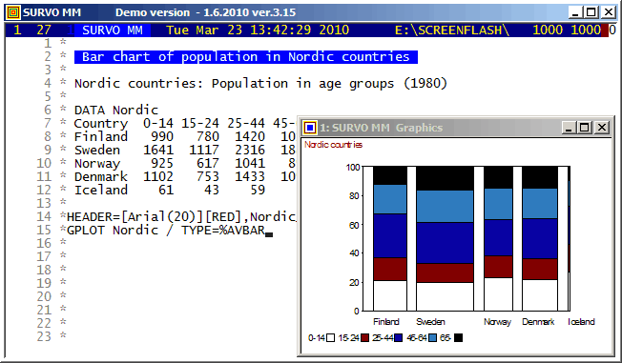Click the '25-44' column header in data table
The height and width of the screenshot is (363, 622).
[x=246, y=123]
